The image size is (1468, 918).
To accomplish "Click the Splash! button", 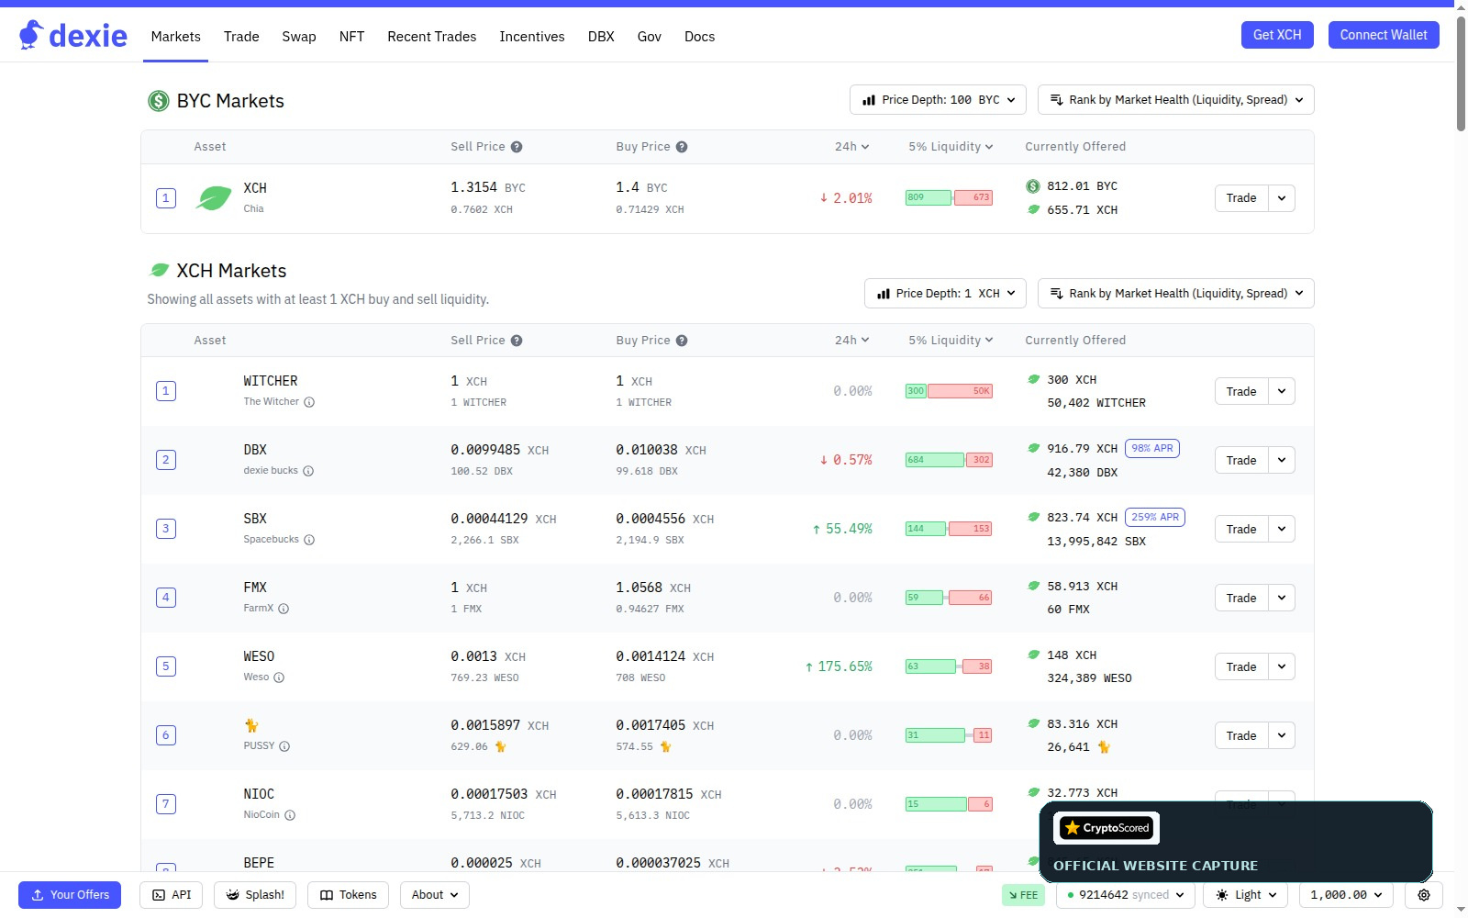I will click(255, 895).
